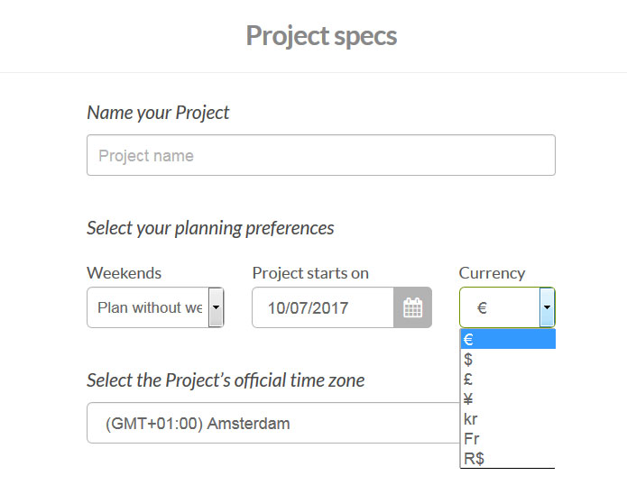Click the Currency field label
The image size is (627, 494).
coord(492,273)
